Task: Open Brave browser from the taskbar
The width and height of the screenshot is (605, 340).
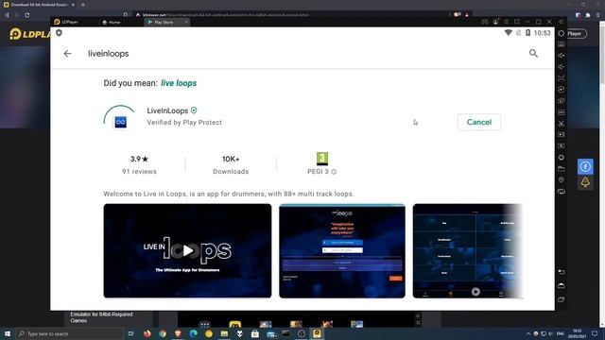Action: [x=178, y=333]
